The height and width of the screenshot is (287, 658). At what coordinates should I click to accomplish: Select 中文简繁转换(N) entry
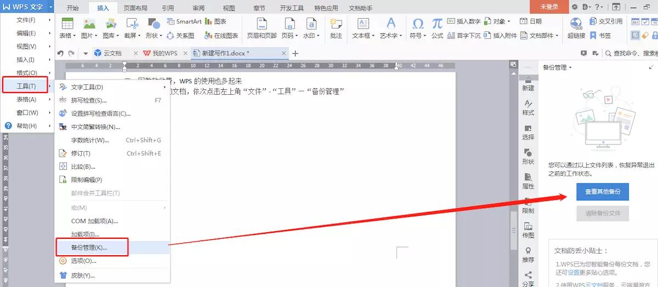[112, 127]
